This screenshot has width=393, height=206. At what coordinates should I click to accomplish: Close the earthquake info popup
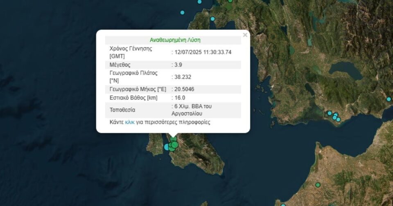tap(245, 35)
